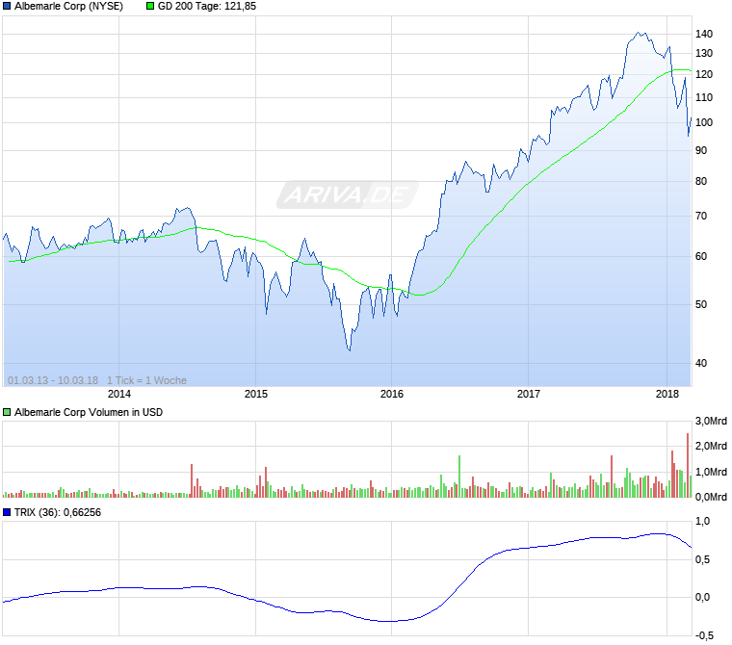This screenshot has width=732, height=645.
Task: Click the 2,0Mrd volume axis label
Action: [711, 447]
